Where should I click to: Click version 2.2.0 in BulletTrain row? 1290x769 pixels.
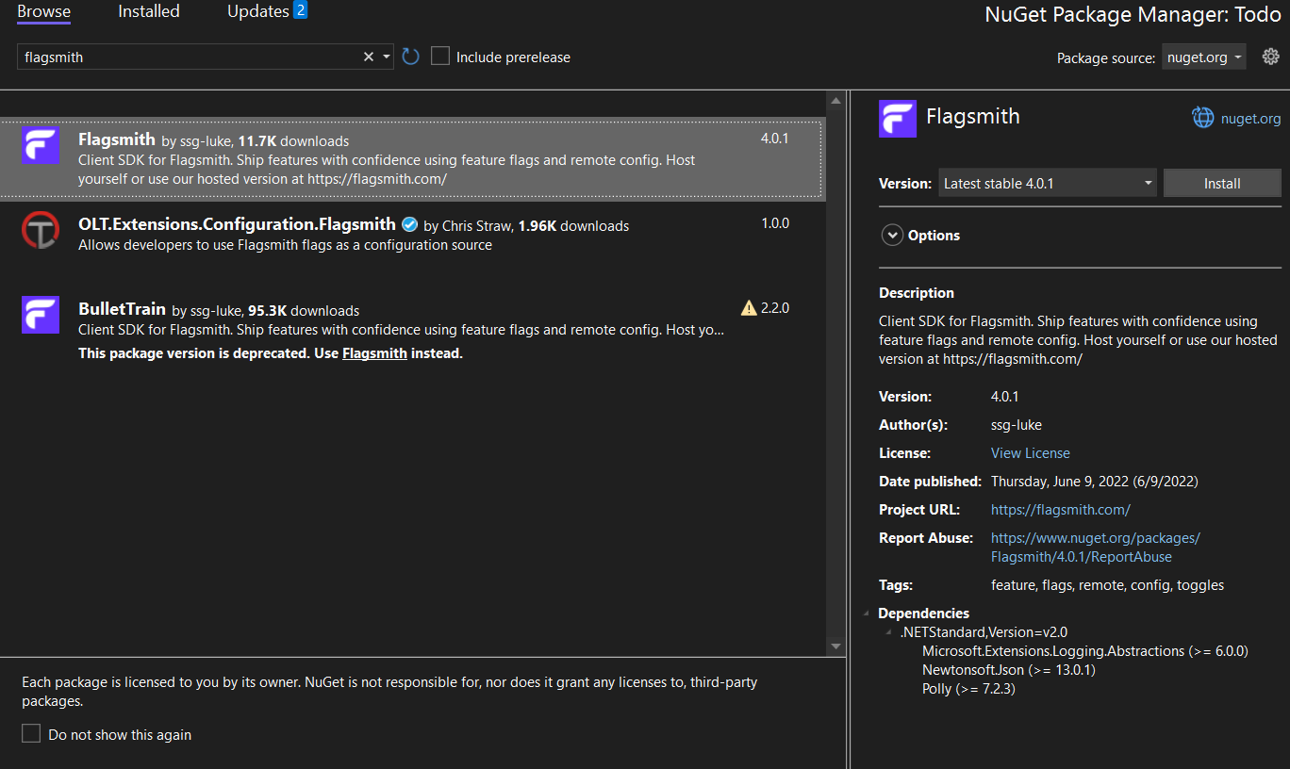pyautogui.click(x=774, y=308)
